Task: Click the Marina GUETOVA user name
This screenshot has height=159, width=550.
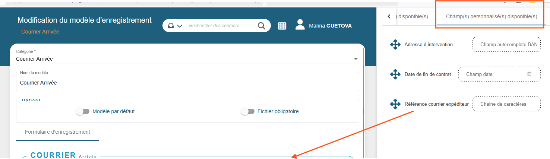Action: click(x=330, y=26)
